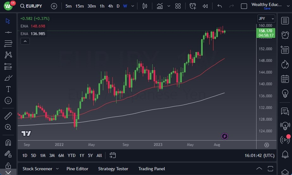Open the Strategy Tester tab
The width and height of the screenshot is (292, 175).
[113, 169]
